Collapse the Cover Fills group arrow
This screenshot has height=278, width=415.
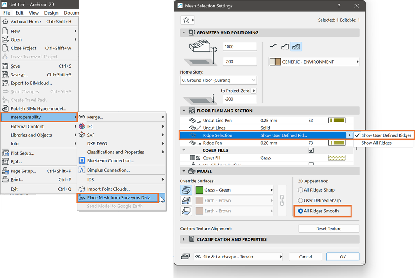pyautogui.click(x=184, y=150)
